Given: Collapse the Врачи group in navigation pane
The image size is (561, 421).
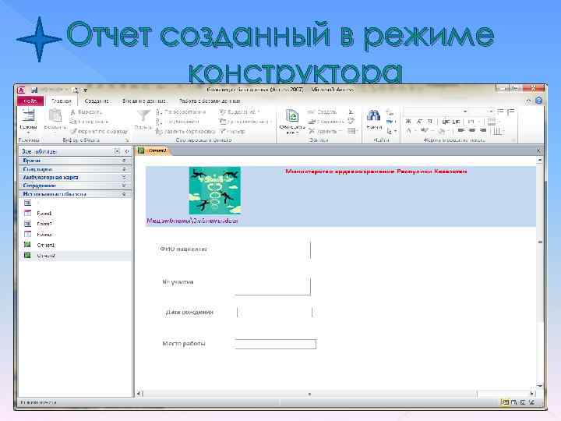Looking at the screenshot, I should tap(124, 161).
